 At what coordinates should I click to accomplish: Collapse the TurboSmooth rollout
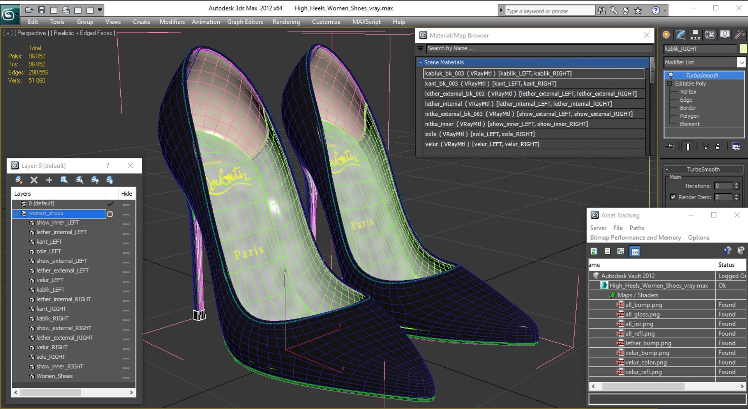pyautogui.click(x=667, y=169)
